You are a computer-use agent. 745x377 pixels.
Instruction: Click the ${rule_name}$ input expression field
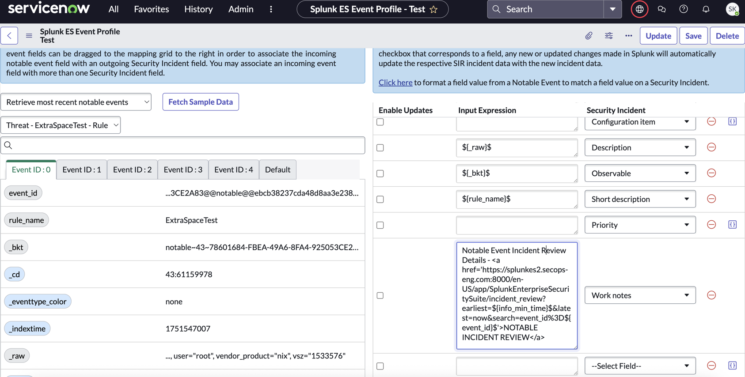click(x=517, y=200)
